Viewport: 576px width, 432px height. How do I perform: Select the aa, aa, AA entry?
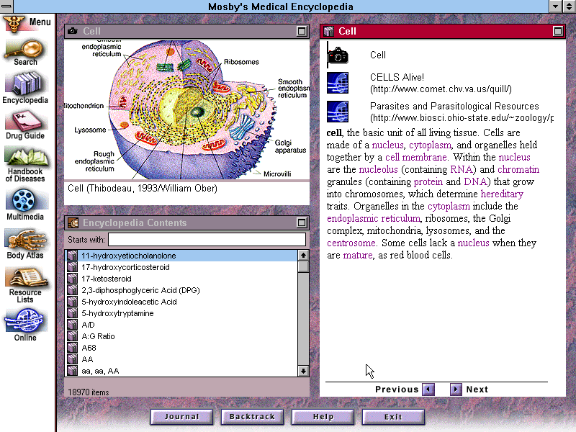coord(100,371)
